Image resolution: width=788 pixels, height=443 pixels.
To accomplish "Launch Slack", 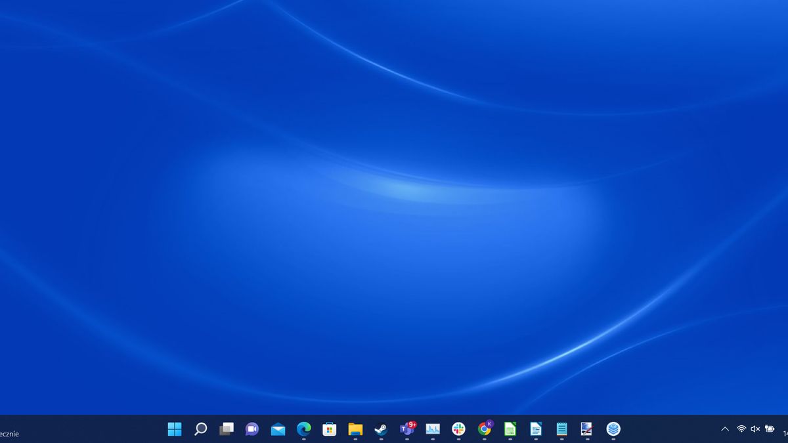I will tap(458, 431).
